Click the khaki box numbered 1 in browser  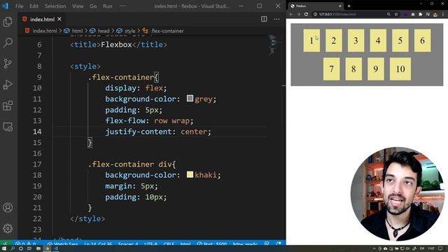(311, 41)
